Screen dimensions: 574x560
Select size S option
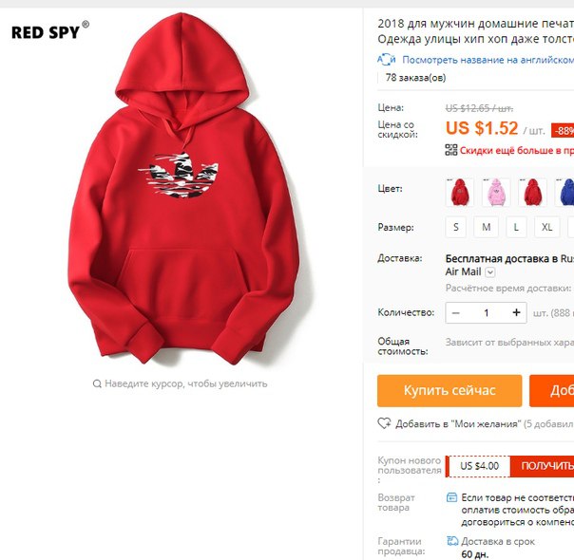[x=456, y=227]
